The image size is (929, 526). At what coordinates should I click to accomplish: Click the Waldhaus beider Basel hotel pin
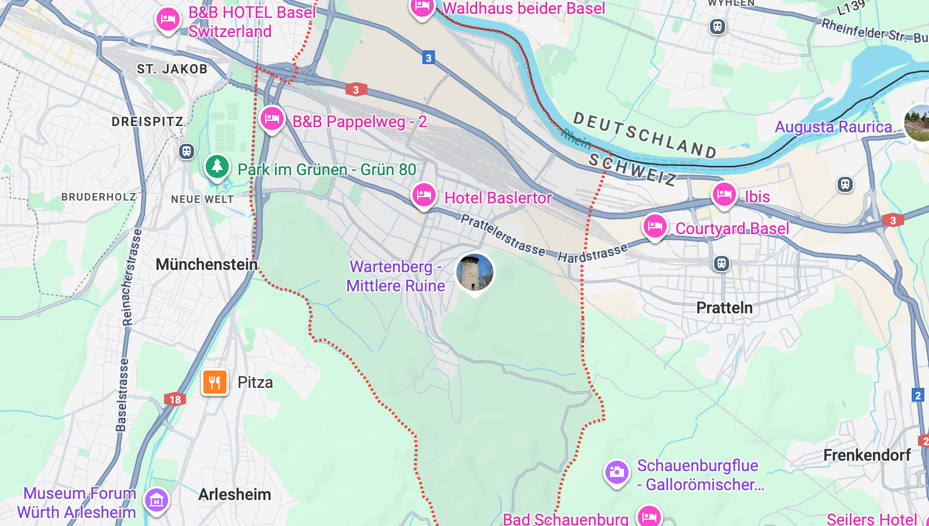click(422, 8)
